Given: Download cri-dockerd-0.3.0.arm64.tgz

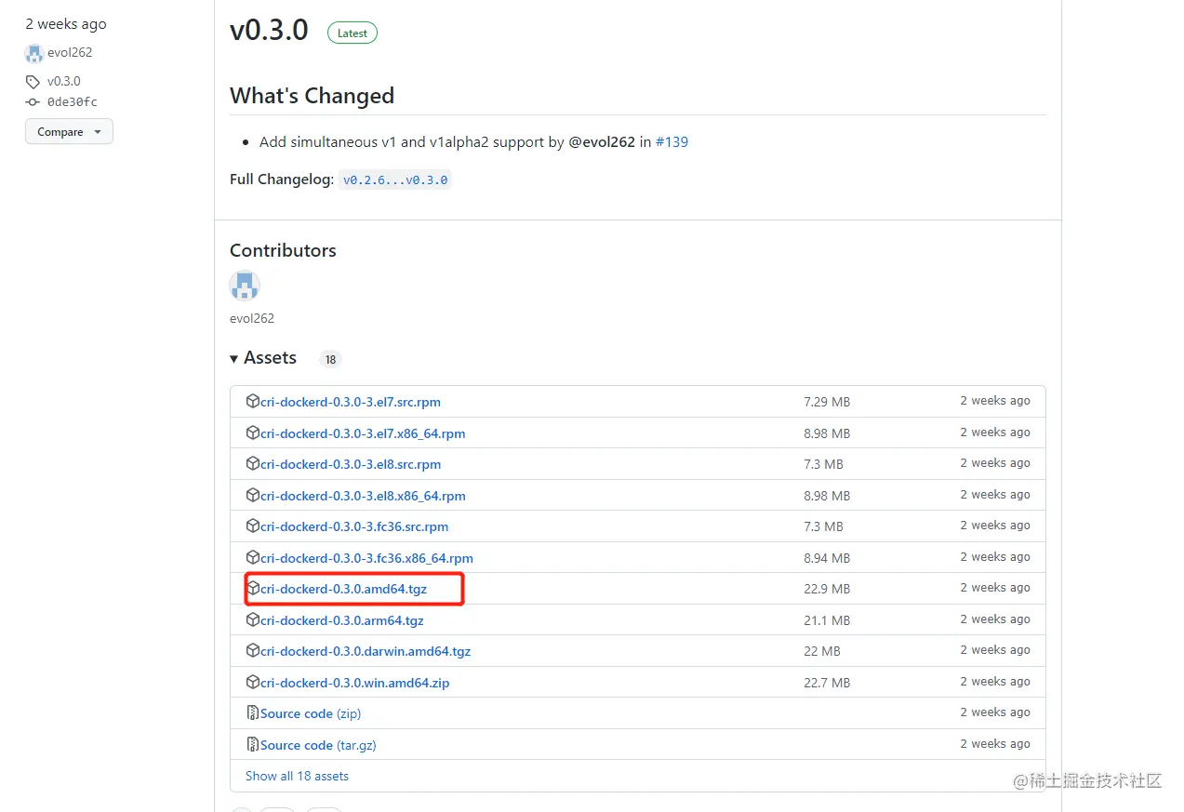Looking at the screenshot, I should (341, 620).
